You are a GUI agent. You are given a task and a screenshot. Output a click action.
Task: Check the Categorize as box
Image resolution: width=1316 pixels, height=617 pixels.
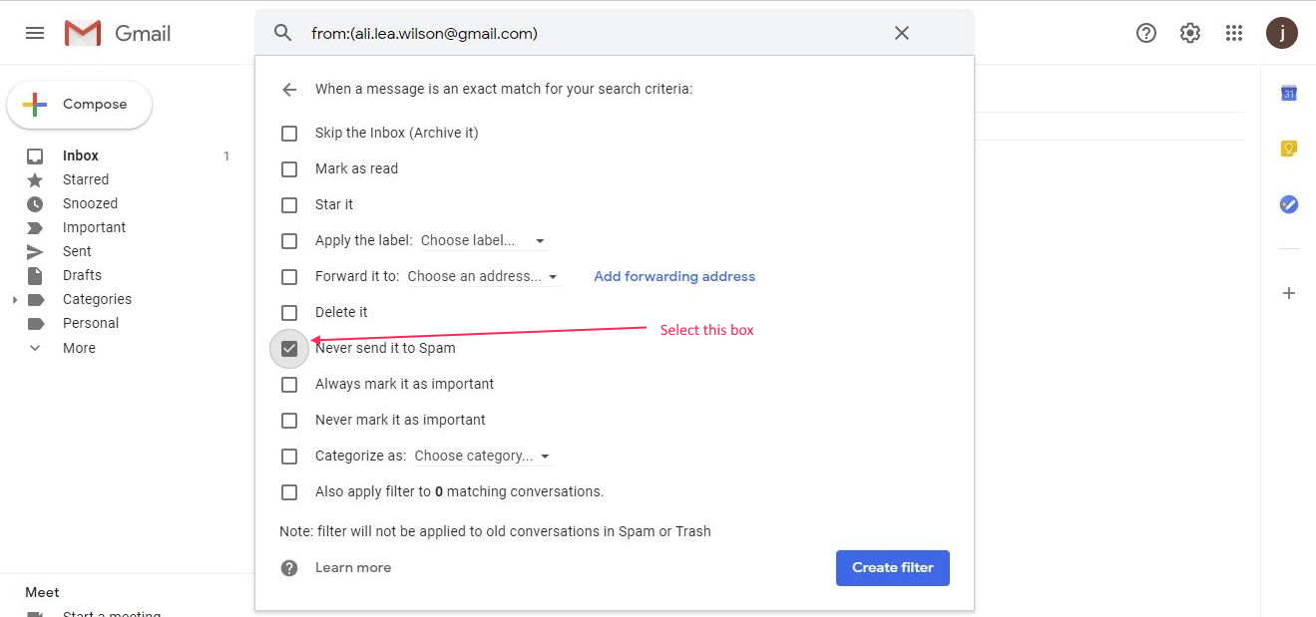tap(289, 456)
